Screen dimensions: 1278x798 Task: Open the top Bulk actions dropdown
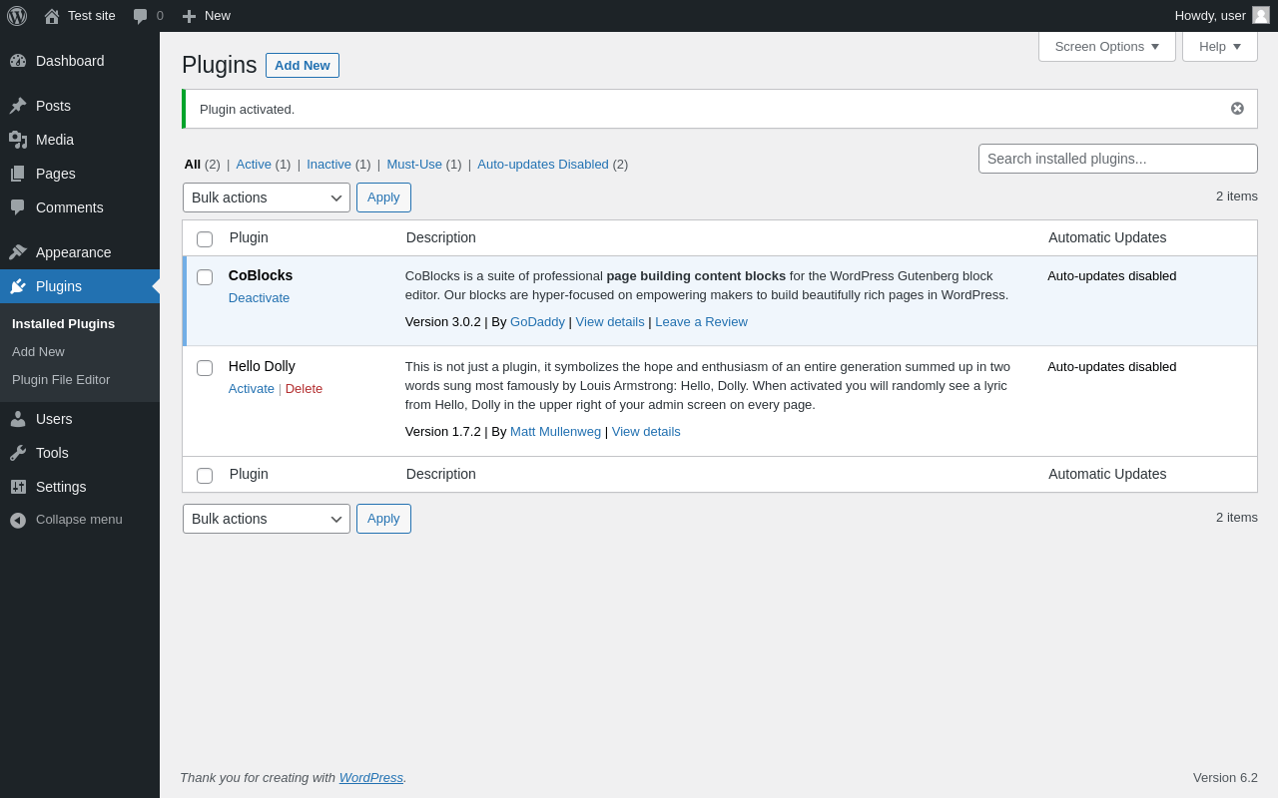[x=266, y=198]
